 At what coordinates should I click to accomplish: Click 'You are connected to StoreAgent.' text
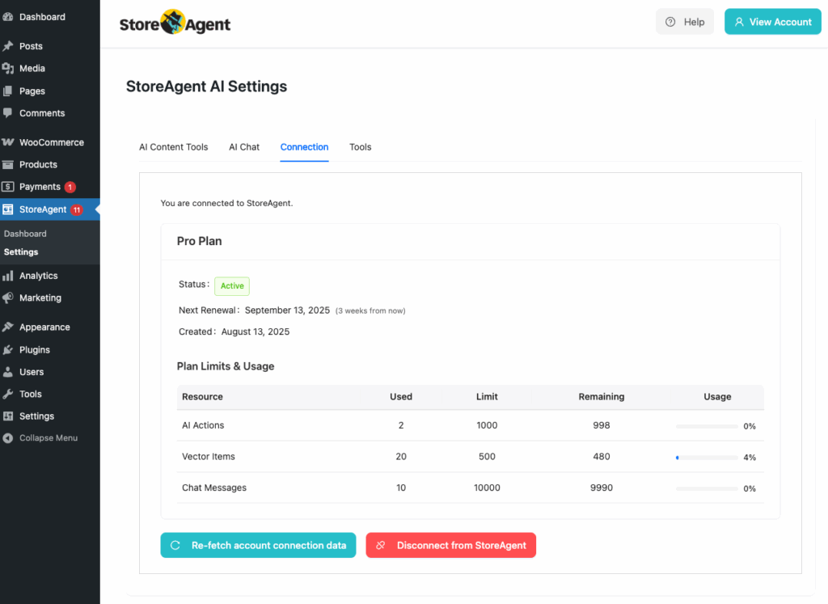pyautogui.click(x=226, y=203)
